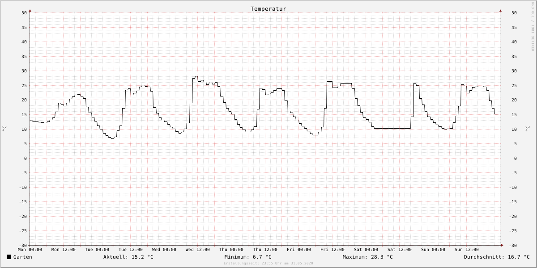This screenshot has height=268, width=537.
Task: Click the 'Sun 00:00' time axis label
Action: [433, 250]
